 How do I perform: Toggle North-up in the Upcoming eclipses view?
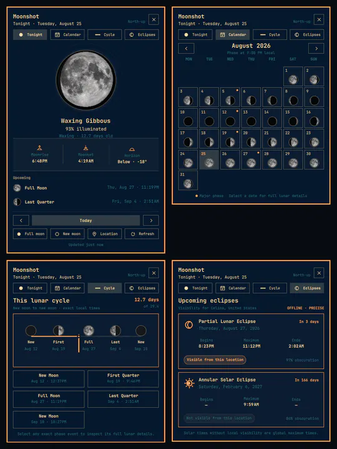click(x=301, y=275)
